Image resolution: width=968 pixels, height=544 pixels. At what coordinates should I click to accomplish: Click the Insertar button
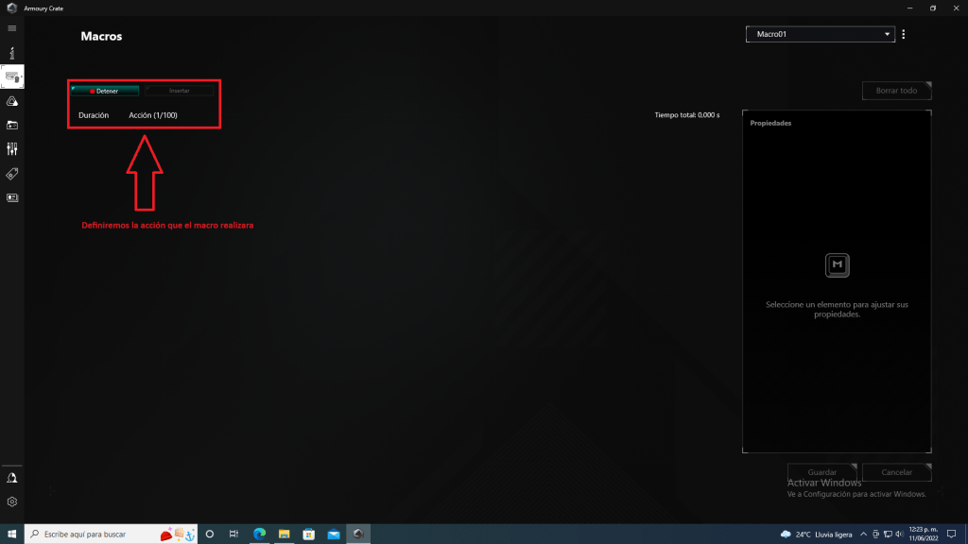pyautogui.click(x=180, y=91)
